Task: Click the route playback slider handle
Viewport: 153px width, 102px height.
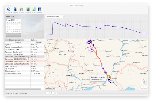Action: tap(57, 93)
